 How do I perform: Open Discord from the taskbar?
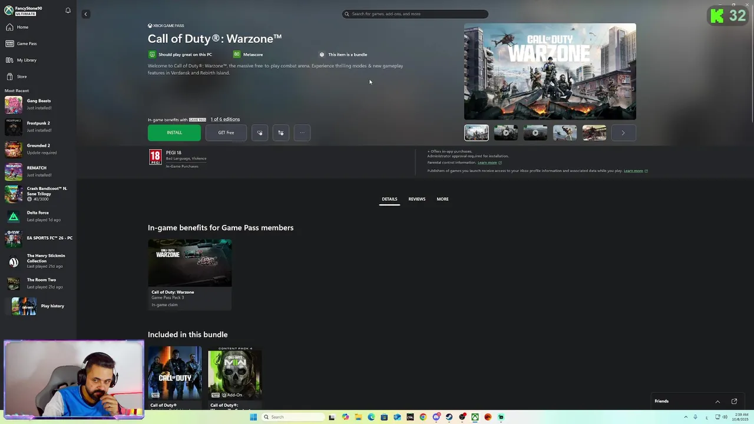click(436, 417)
